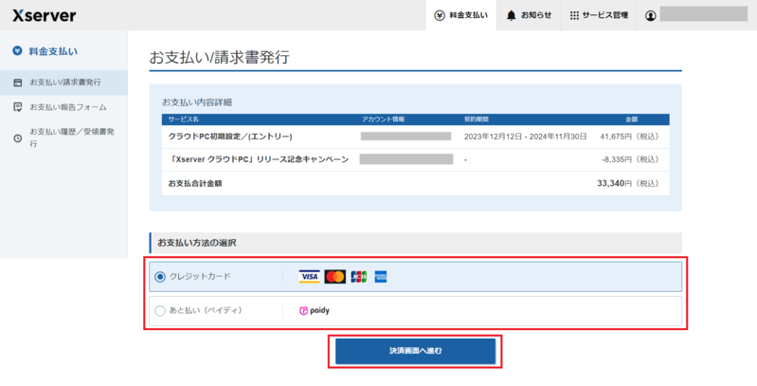Select the あと払い（ペイディ） radio button
This screenshot has width=757, height=386.
tap(159, 310)
